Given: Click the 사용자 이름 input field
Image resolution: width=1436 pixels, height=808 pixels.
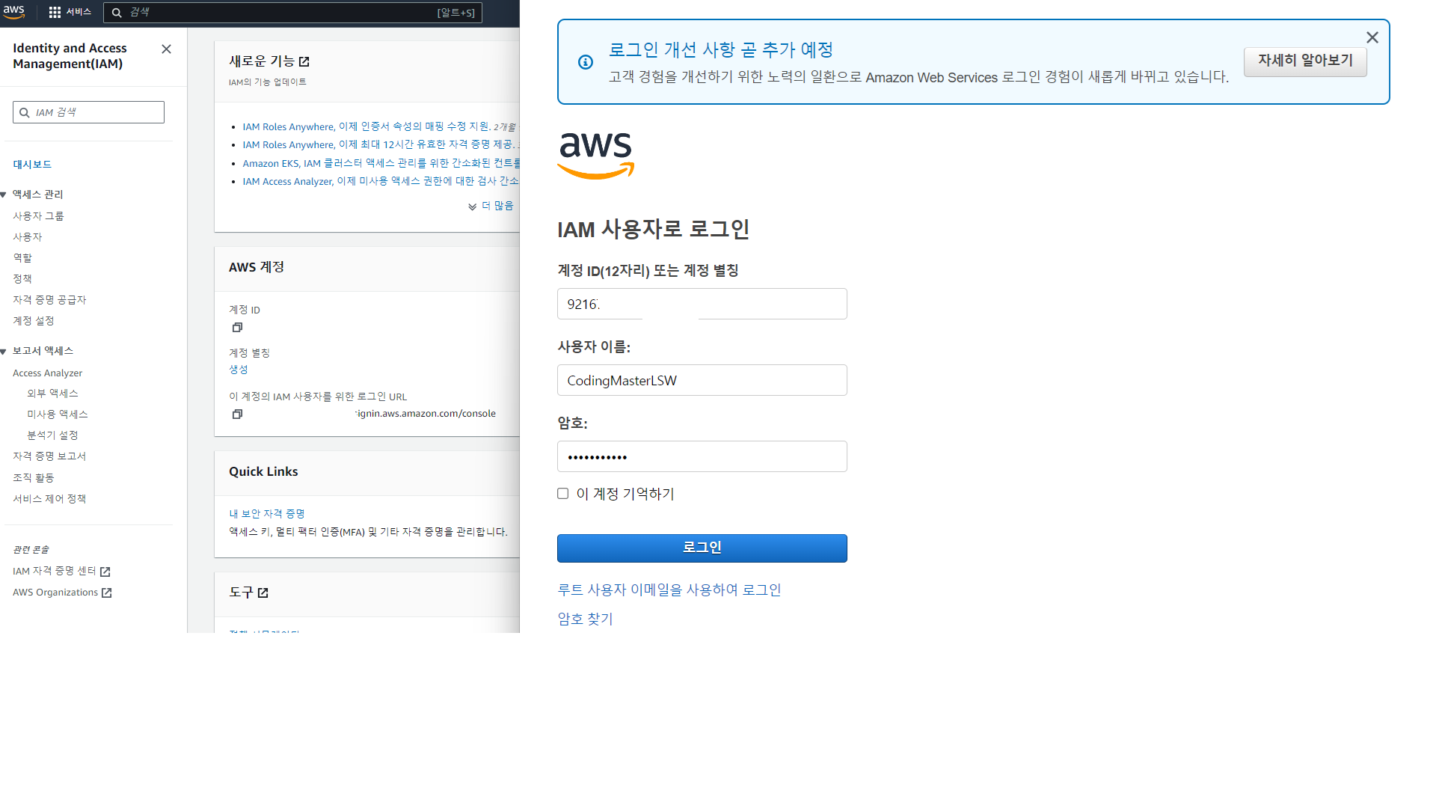Looking at the screenshot, I should (702, 380).
